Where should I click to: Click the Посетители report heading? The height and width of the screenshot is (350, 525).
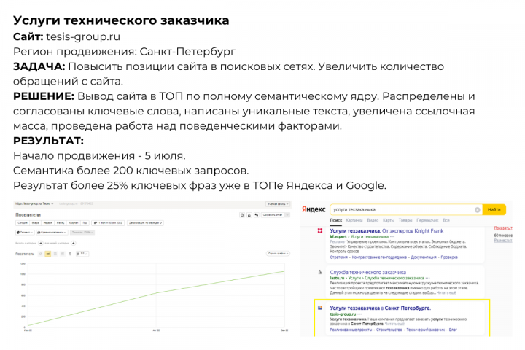[28, 214]
